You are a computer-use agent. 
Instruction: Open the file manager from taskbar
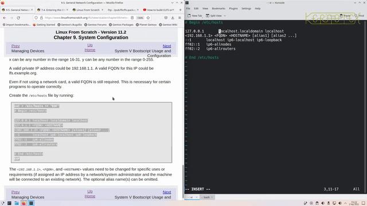pyautogui.click(x=17, y=203)
